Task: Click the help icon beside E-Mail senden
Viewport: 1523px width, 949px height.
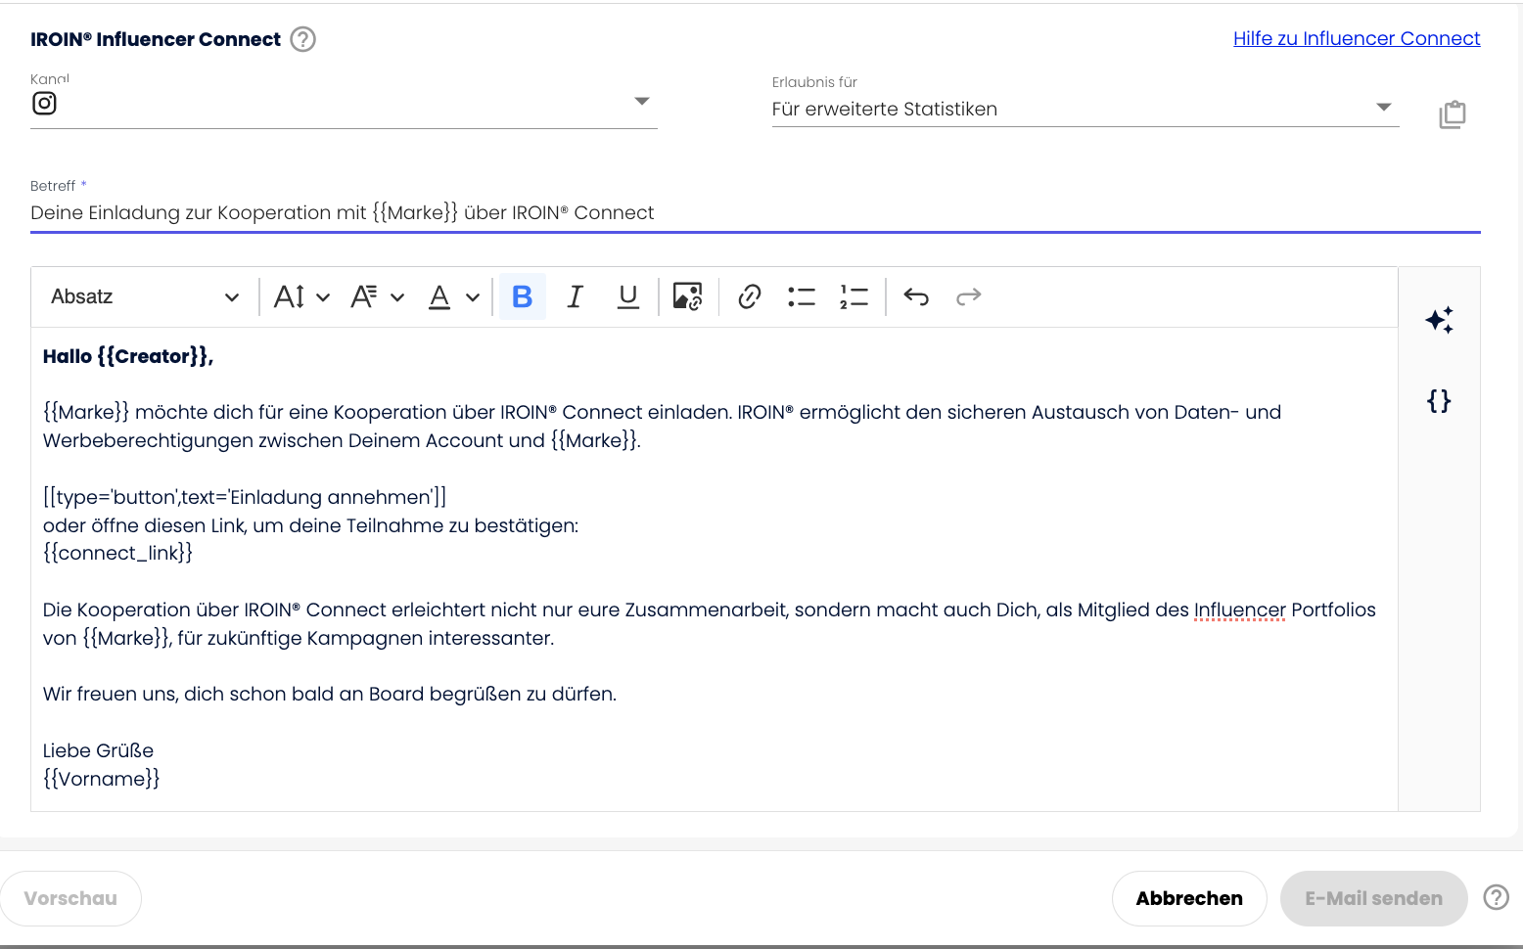Action: click(1497, 897)
